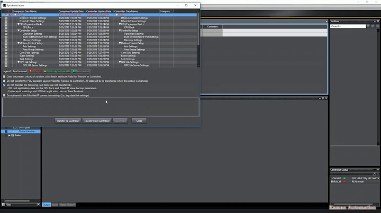Click the filter icon in Multiview Explorer
Screen dimensions: 381x213
point(3,205)
